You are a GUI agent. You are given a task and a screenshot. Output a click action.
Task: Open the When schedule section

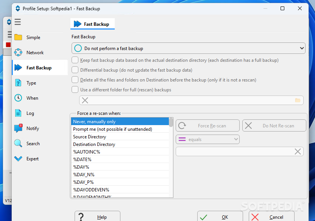click(x=40, y=98)
